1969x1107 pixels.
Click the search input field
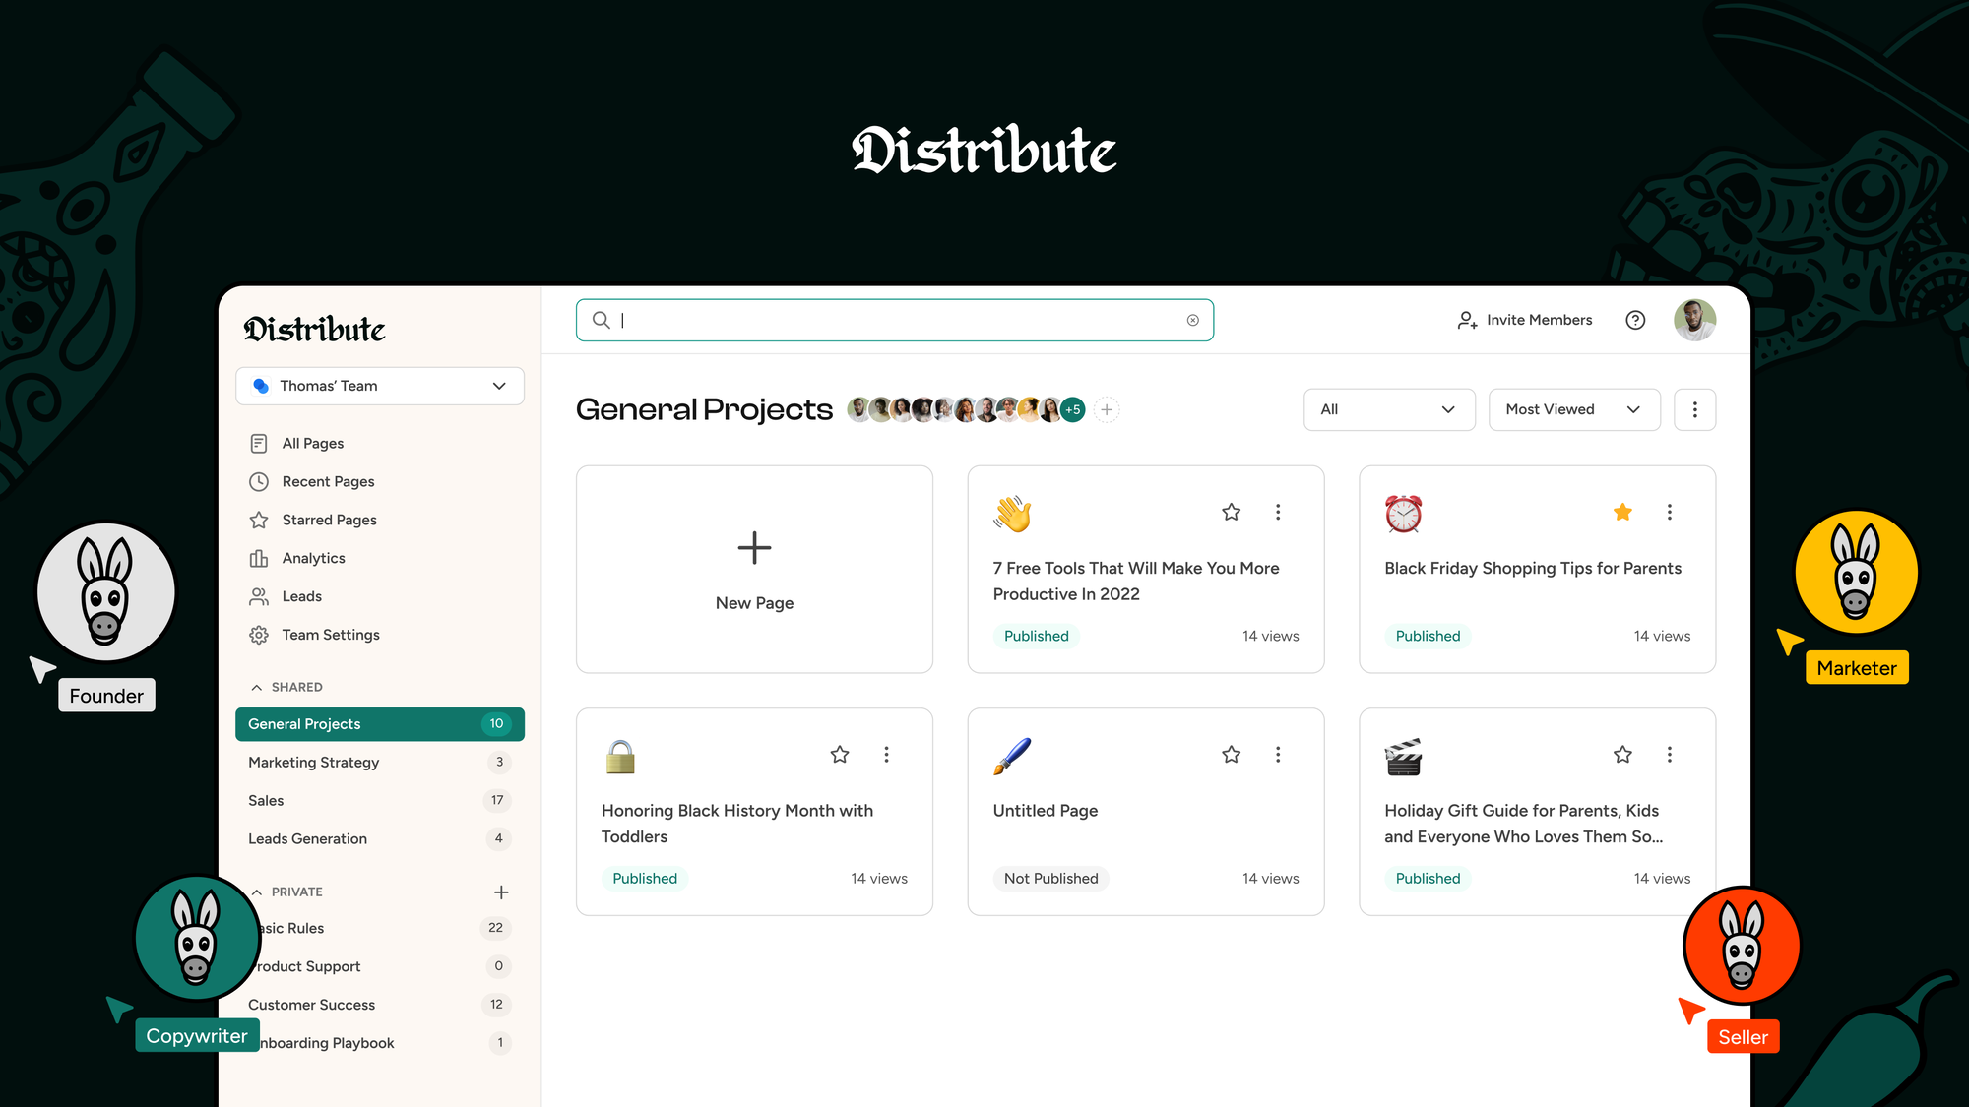pyautogui.click(x=895, y=319)
